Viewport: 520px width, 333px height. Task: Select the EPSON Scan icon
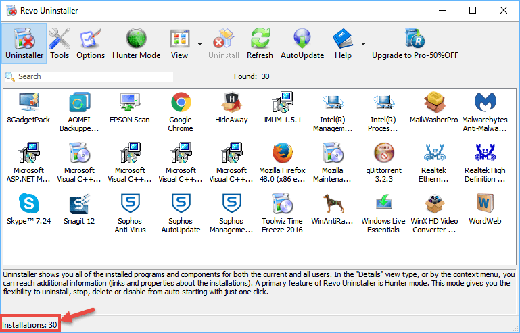130,102
